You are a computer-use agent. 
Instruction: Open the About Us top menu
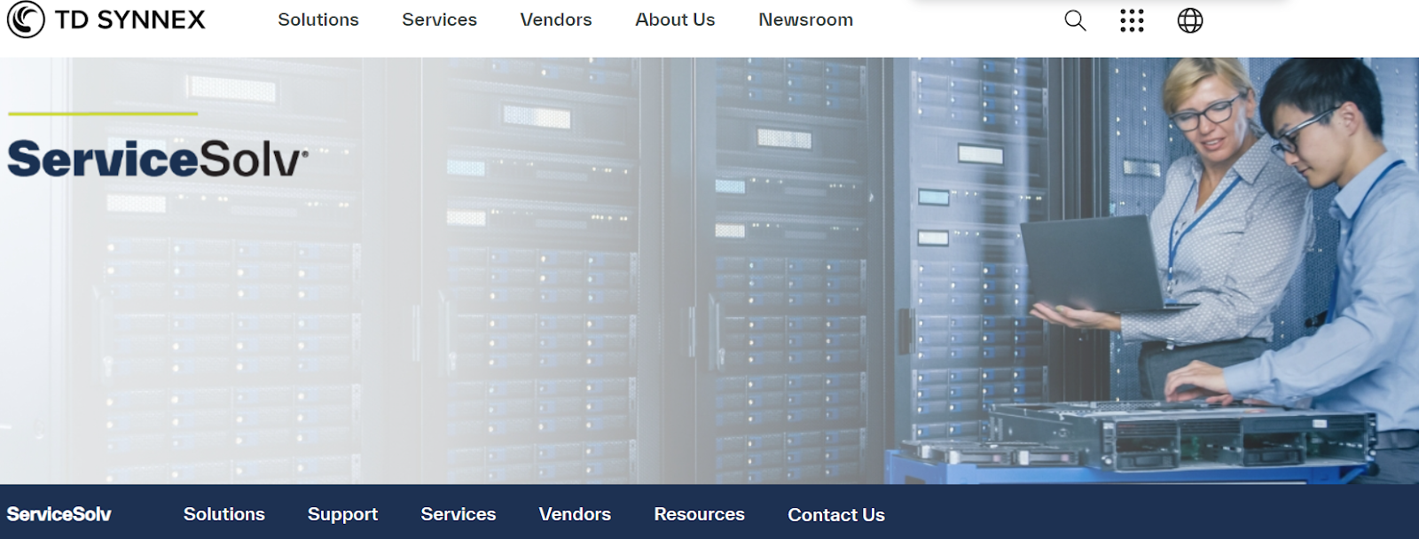tap(675, 20)
